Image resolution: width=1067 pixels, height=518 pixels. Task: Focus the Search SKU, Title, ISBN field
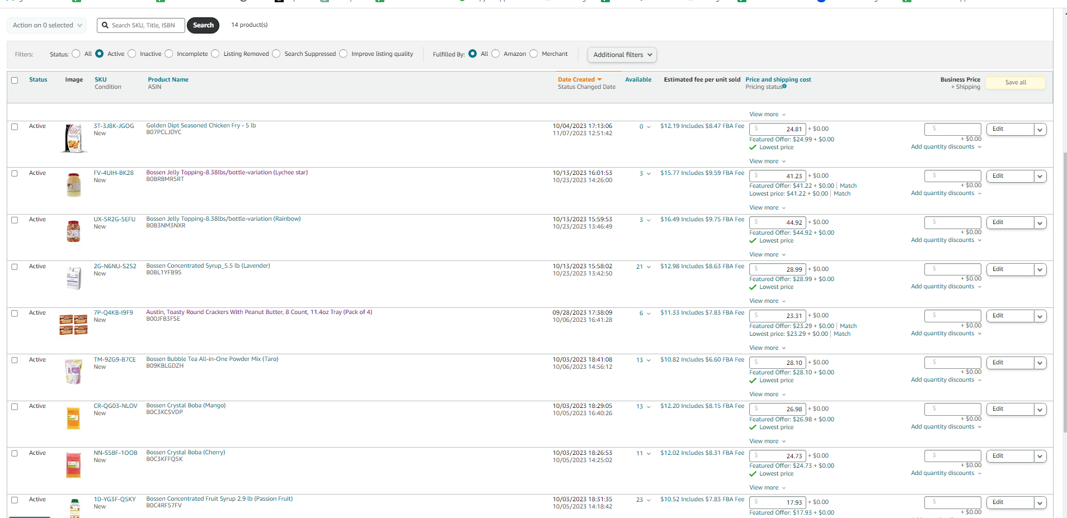(141, 25)
